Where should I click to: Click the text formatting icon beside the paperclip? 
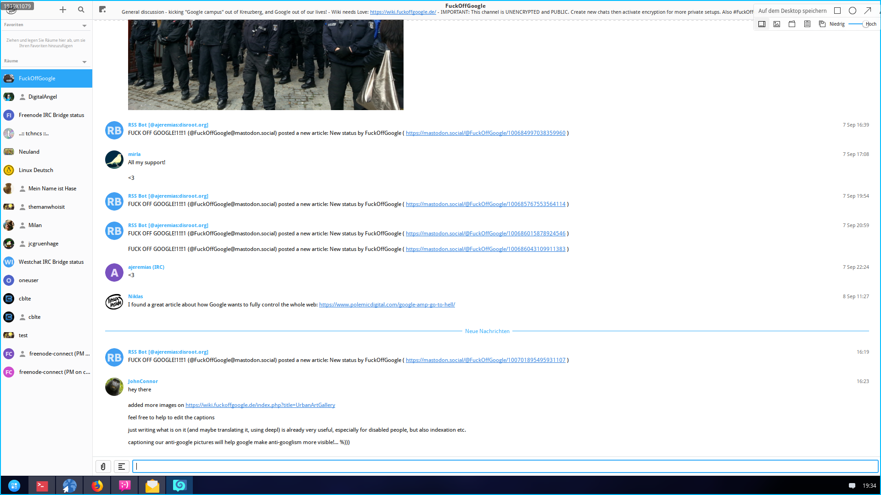pyautogui.click(x=122, y=467)
